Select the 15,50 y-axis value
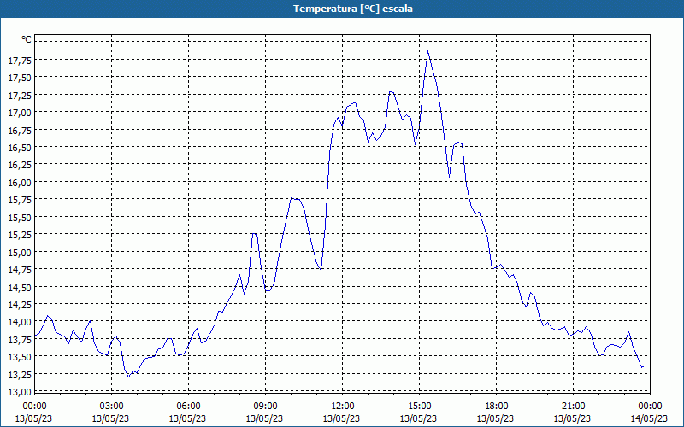This screenshot has width=684, height=427. click(20, 218)
